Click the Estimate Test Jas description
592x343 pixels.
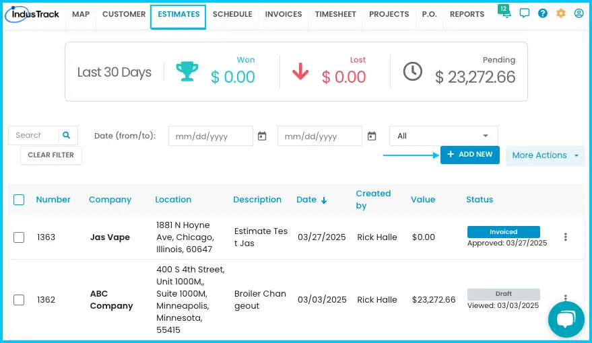tap(261, 237)
